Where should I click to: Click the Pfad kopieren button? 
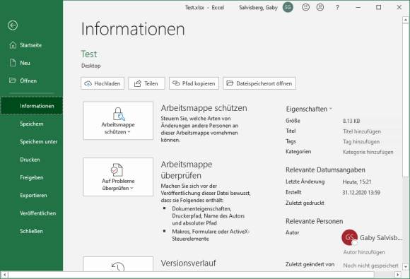(x=194, y=83)
